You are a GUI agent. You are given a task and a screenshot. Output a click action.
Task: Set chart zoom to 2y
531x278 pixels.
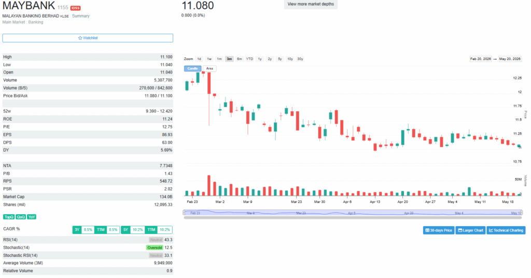[x=270, y=59]
